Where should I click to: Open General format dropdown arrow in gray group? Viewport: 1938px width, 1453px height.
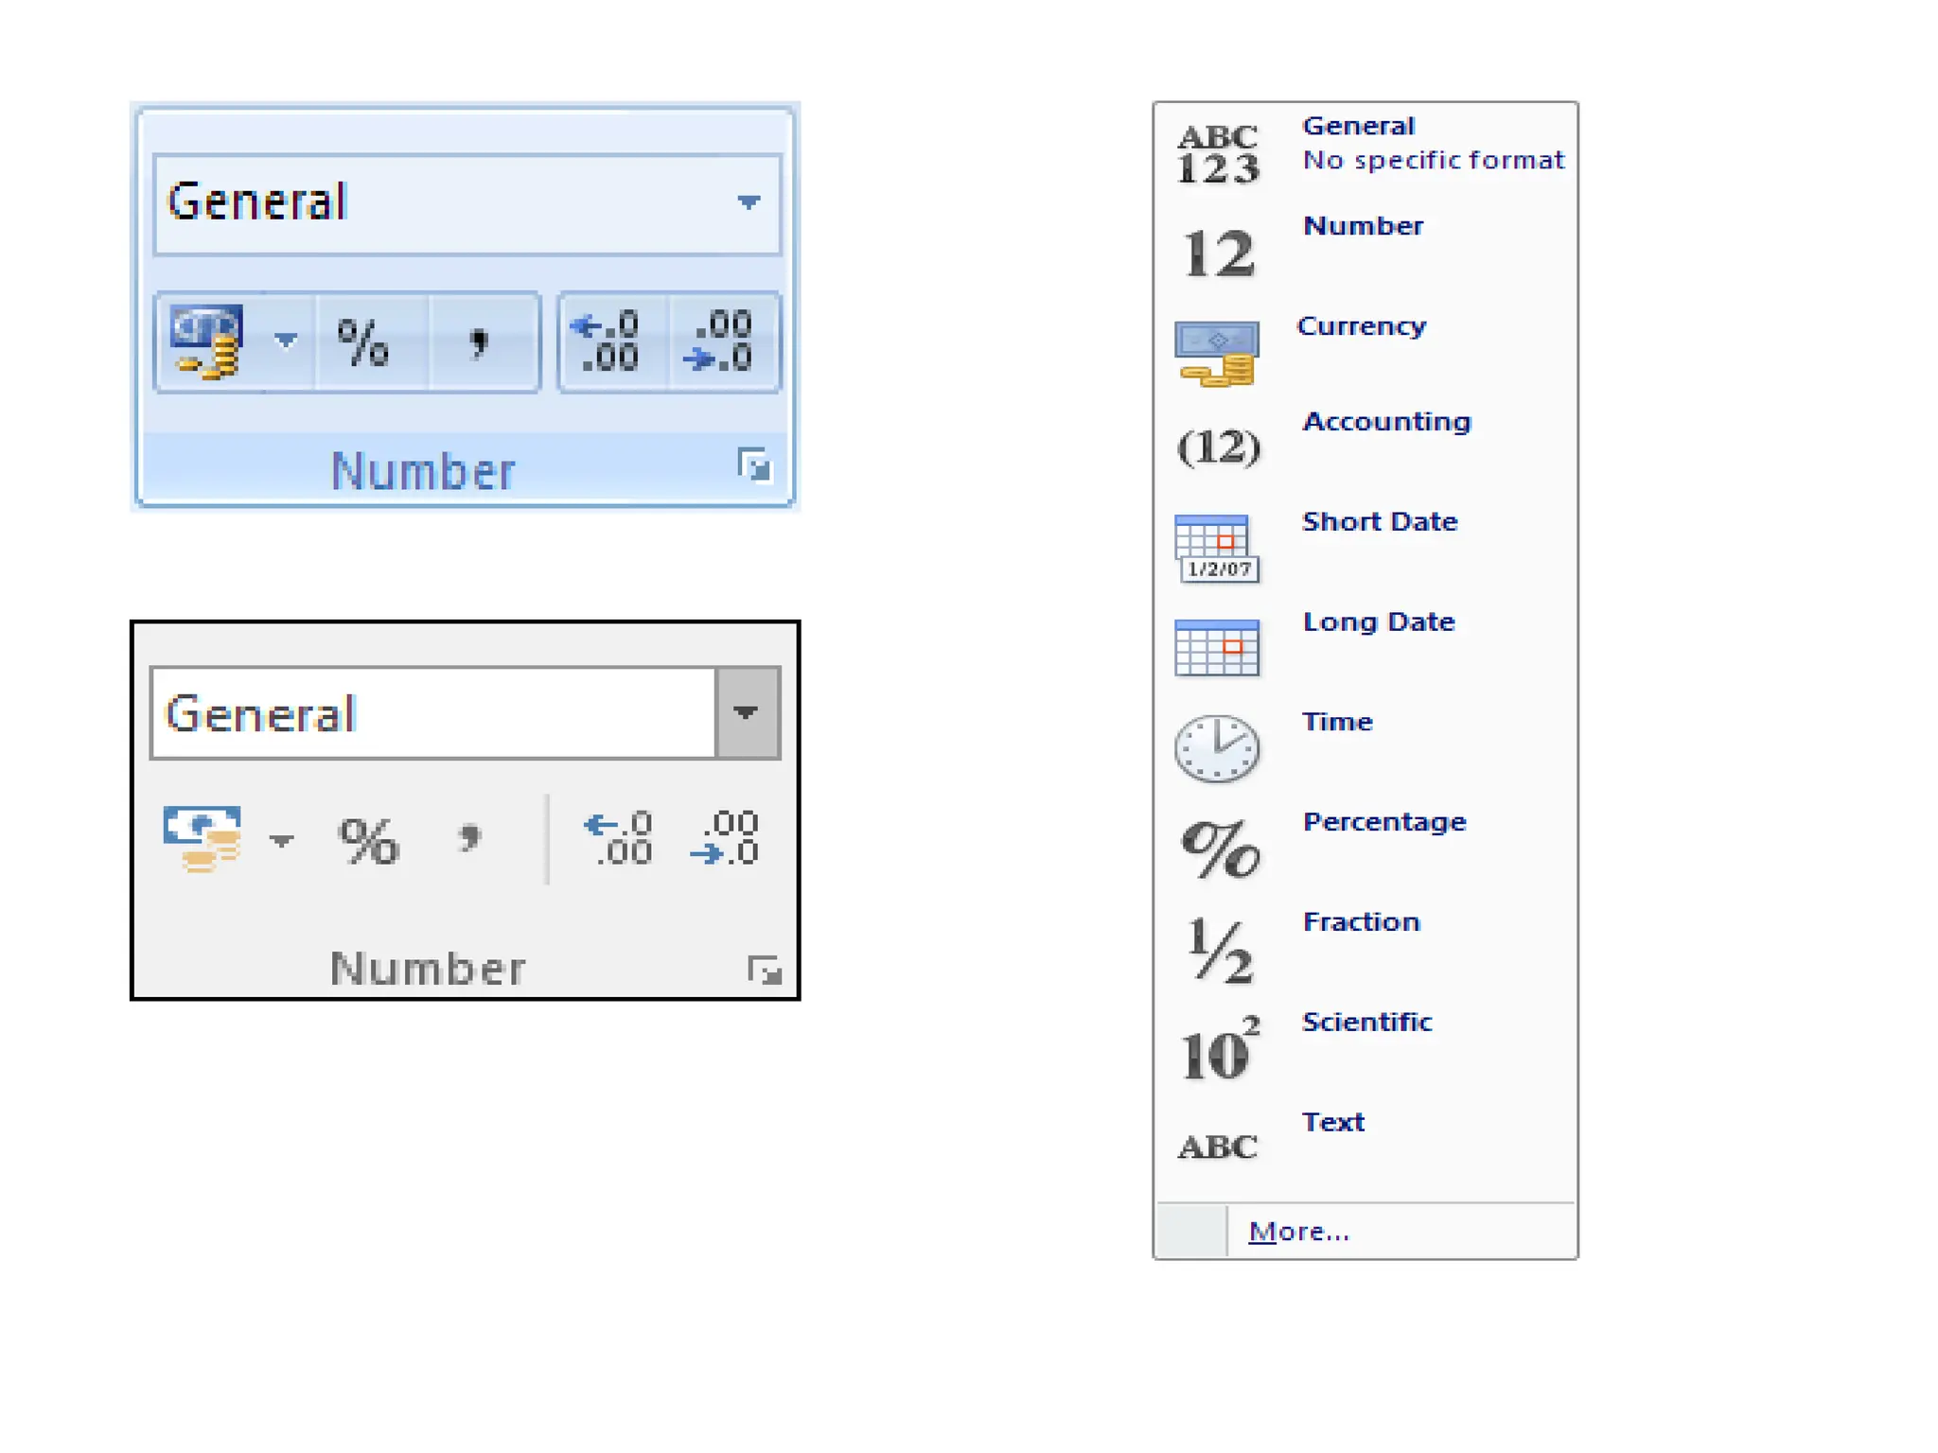(x=747, y=713)
